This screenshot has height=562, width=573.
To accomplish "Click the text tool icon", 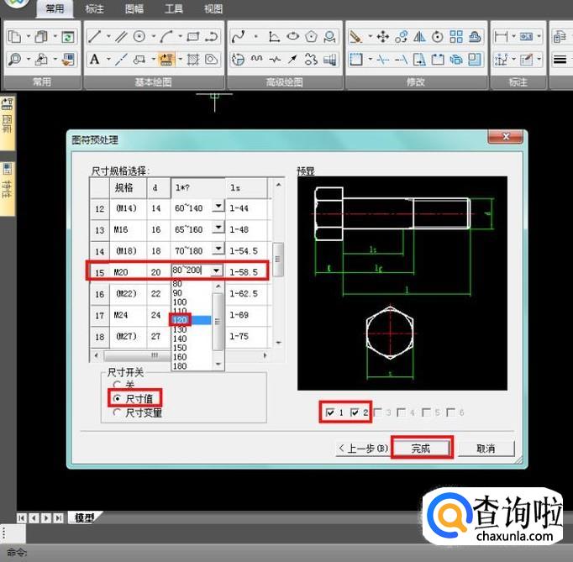I will [x=94, y=60].
